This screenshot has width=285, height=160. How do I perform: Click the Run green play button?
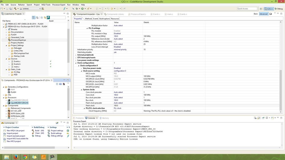tap(82, 9)
